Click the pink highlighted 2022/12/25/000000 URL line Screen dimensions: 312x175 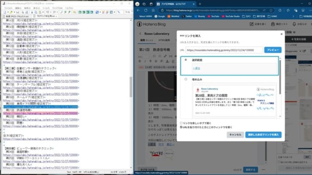40,113
